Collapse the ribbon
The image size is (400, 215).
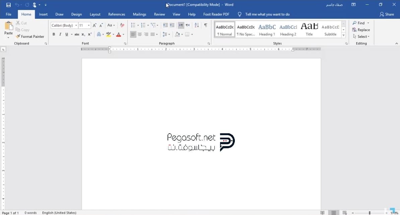pos(396,44)
